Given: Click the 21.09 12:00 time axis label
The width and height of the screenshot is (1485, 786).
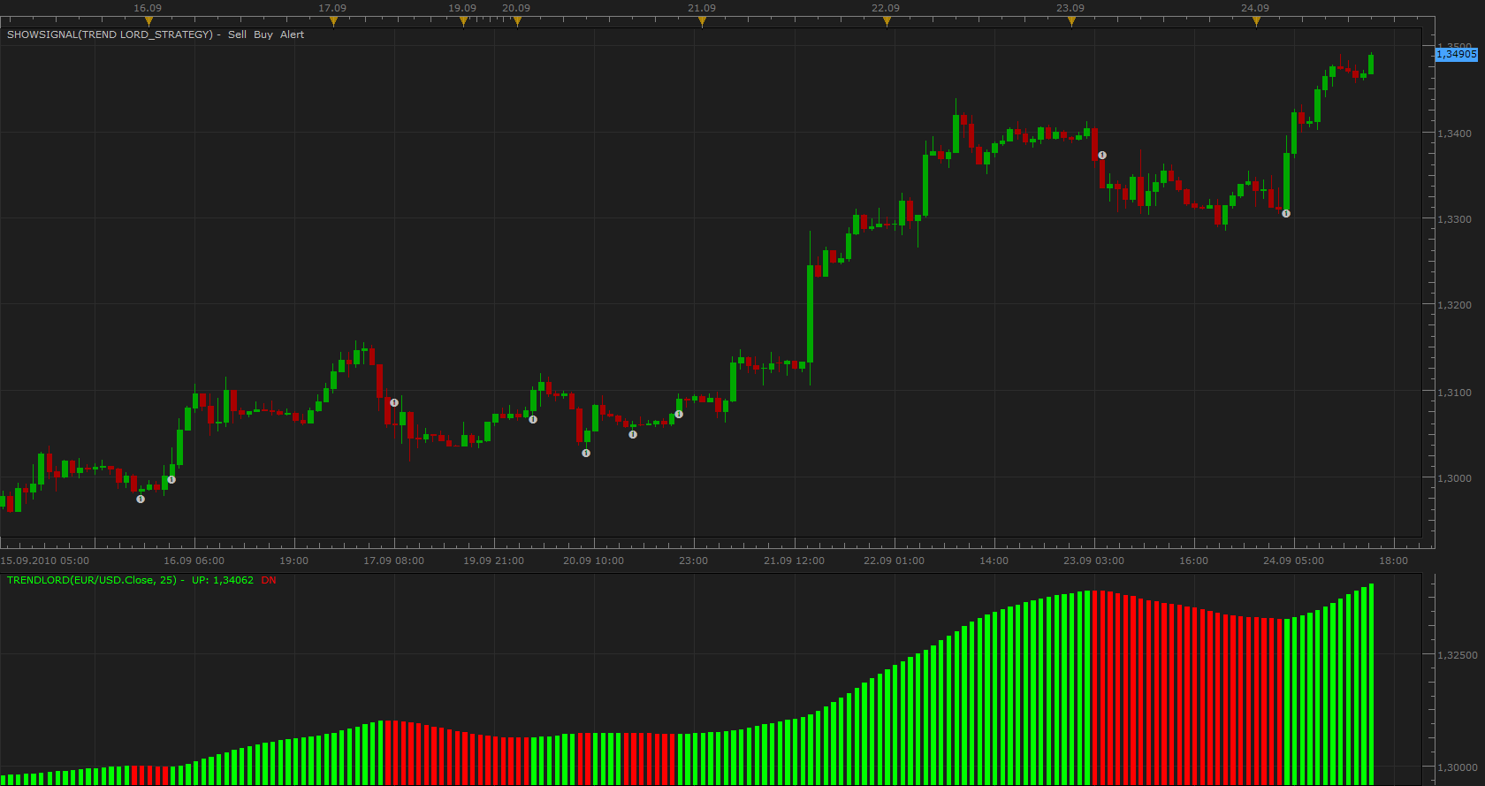Looking at the screenshot, I should coord(794,561).
